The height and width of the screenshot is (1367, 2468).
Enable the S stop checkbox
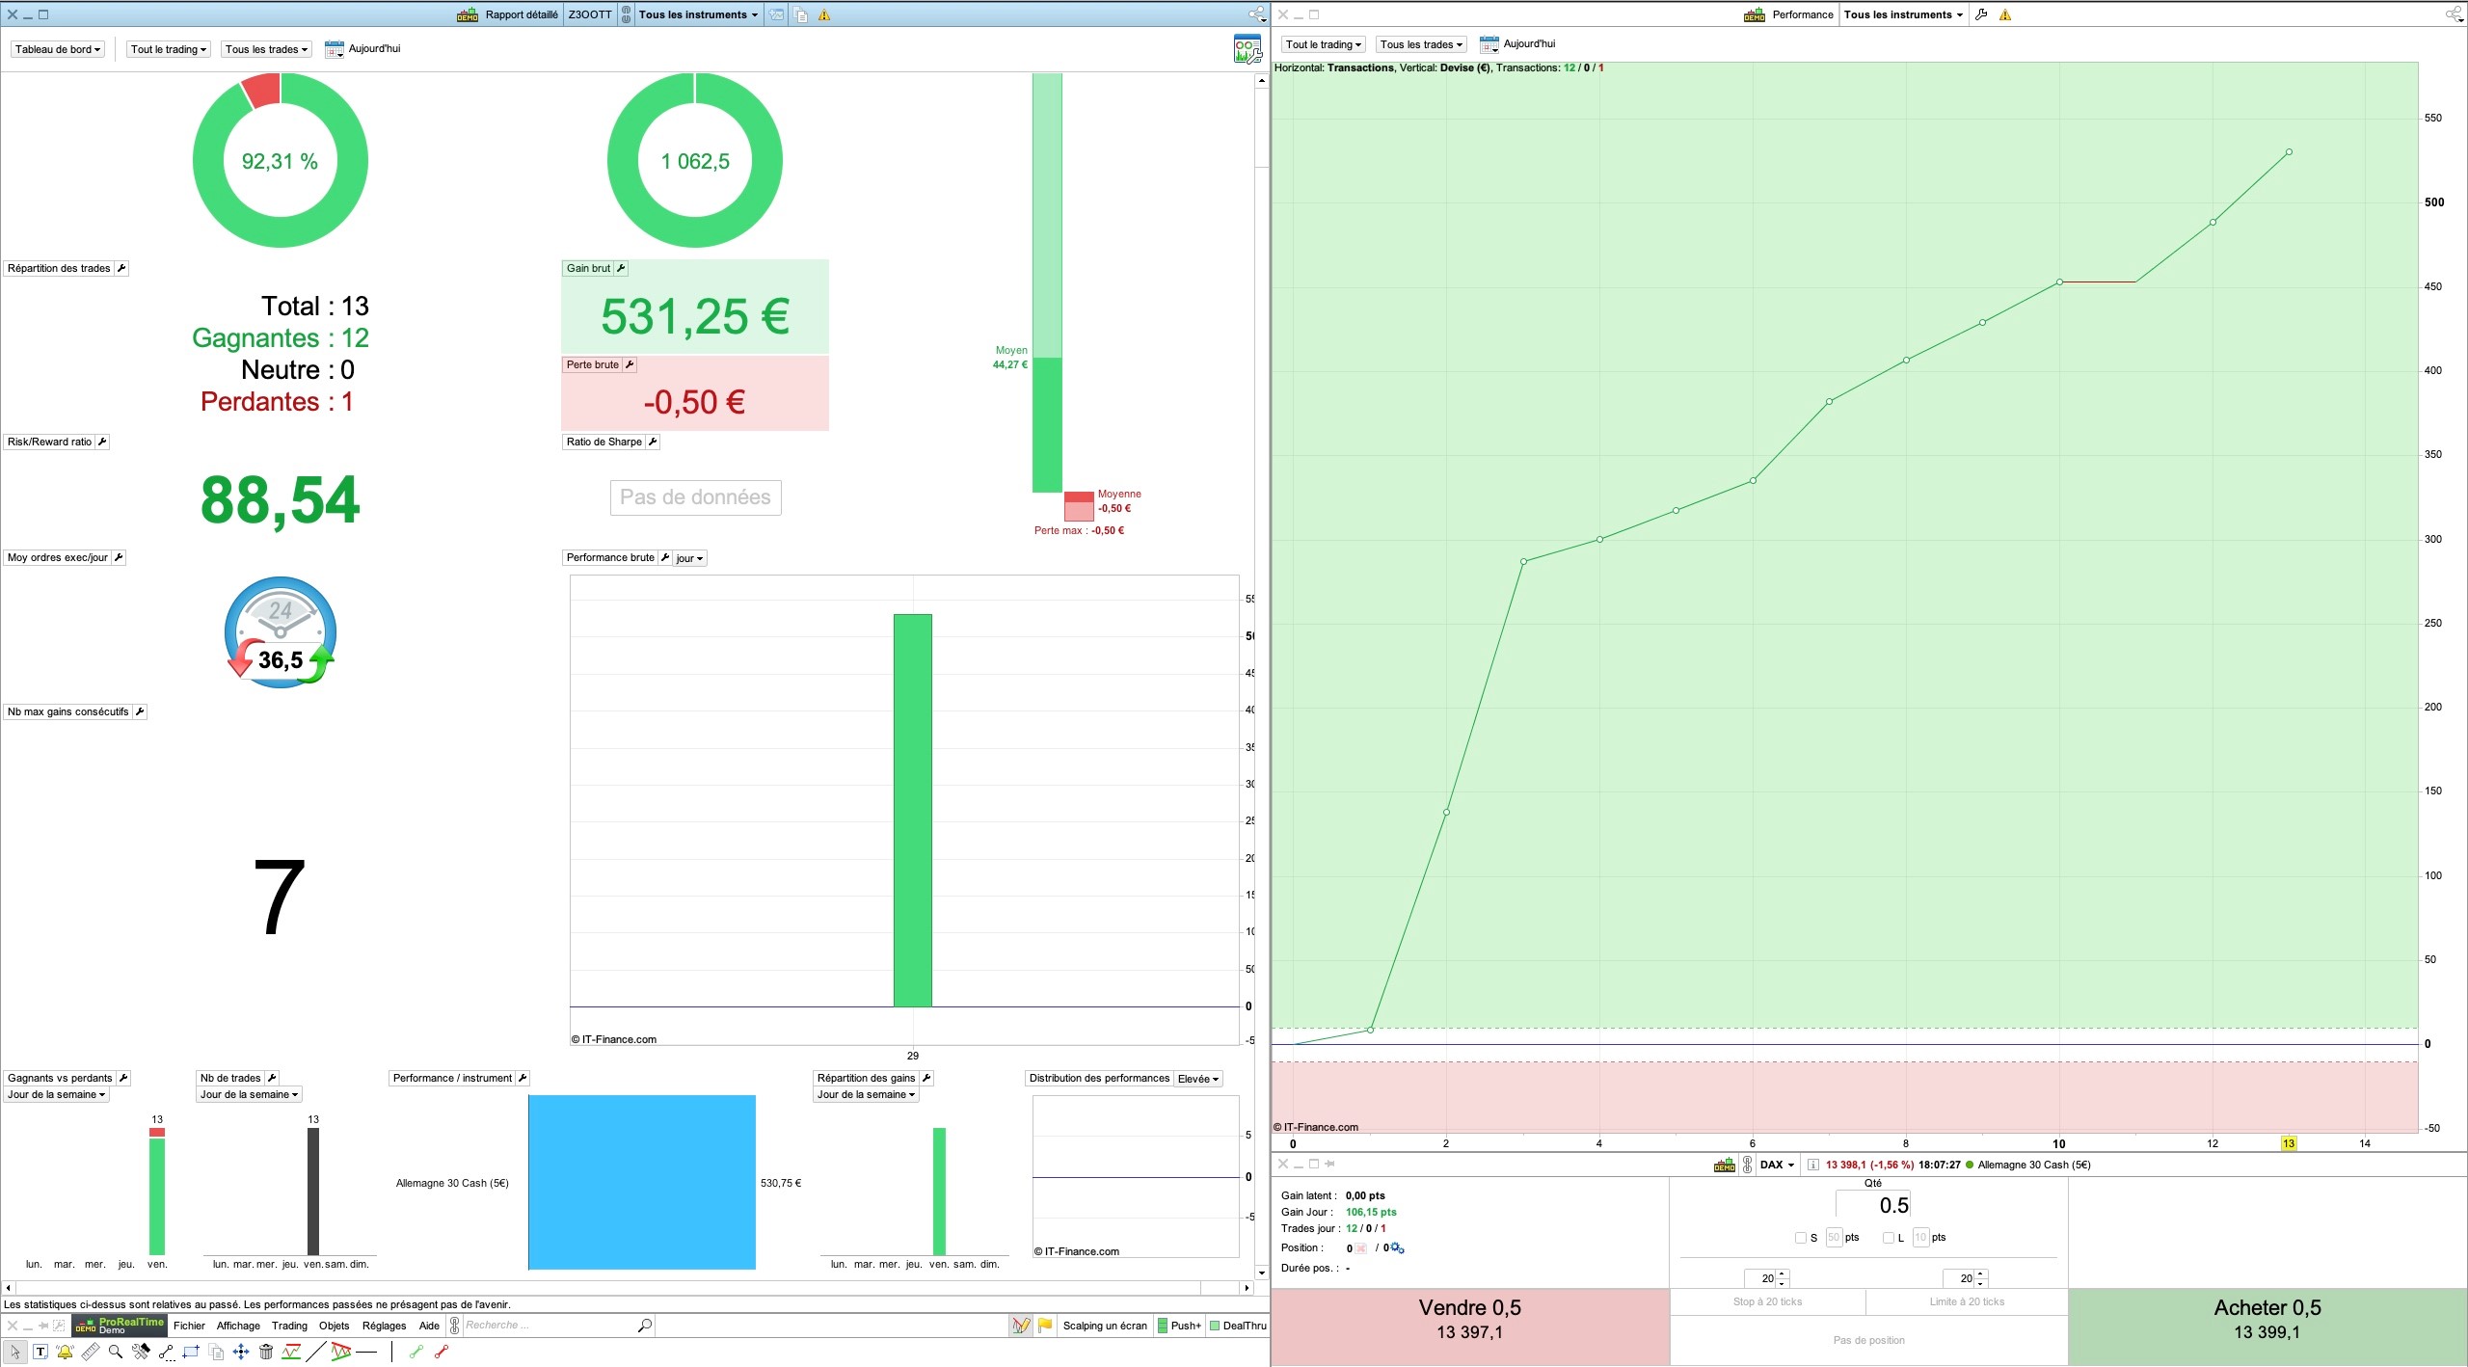(1800, 1238)
